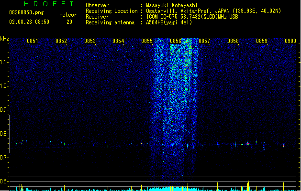Click the Receiving antenna label
The width and height of the screenshot is (301, 191).
(x=110, y=22)
